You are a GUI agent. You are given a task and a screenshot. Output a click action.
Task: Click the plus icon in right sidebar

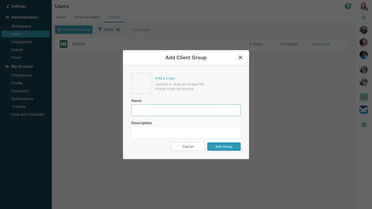click(x=364, y=125)
